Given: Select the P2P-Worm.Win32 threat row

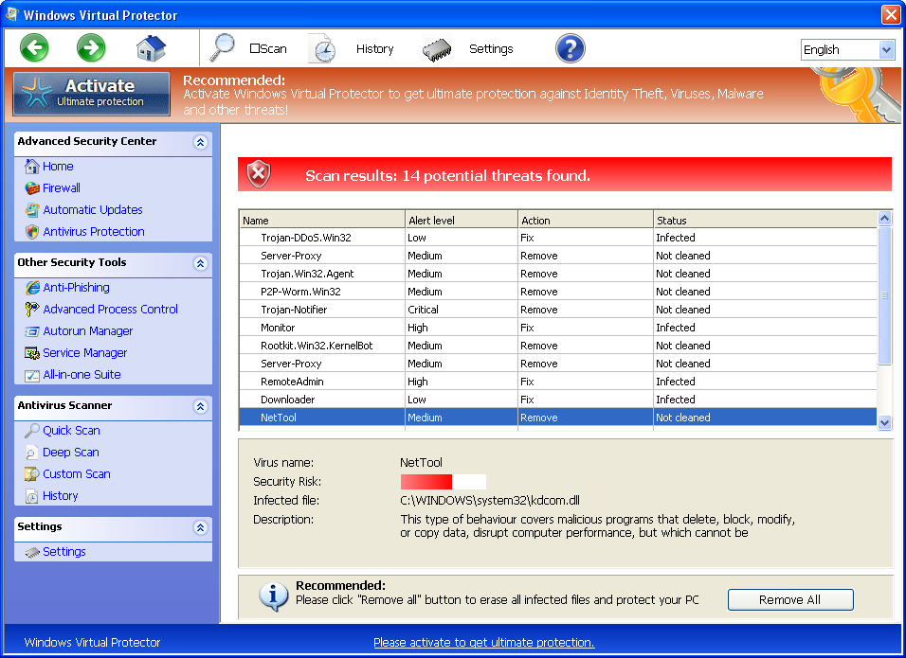Looking at the screenshot, I should tap(558, 292).
